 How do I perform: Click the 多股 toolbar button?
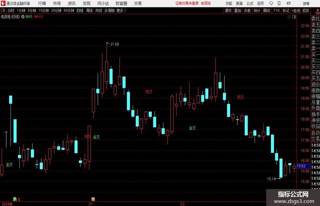247,10
